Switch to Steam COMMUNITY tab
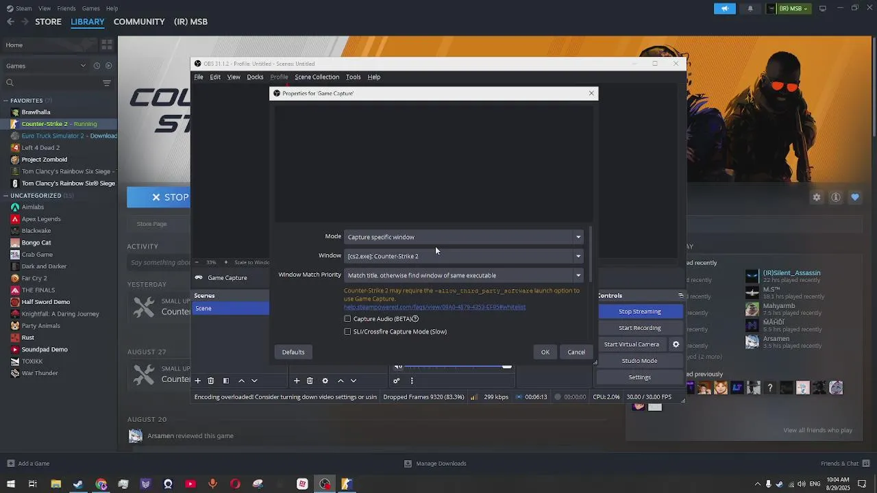 (x=139, y=22)
